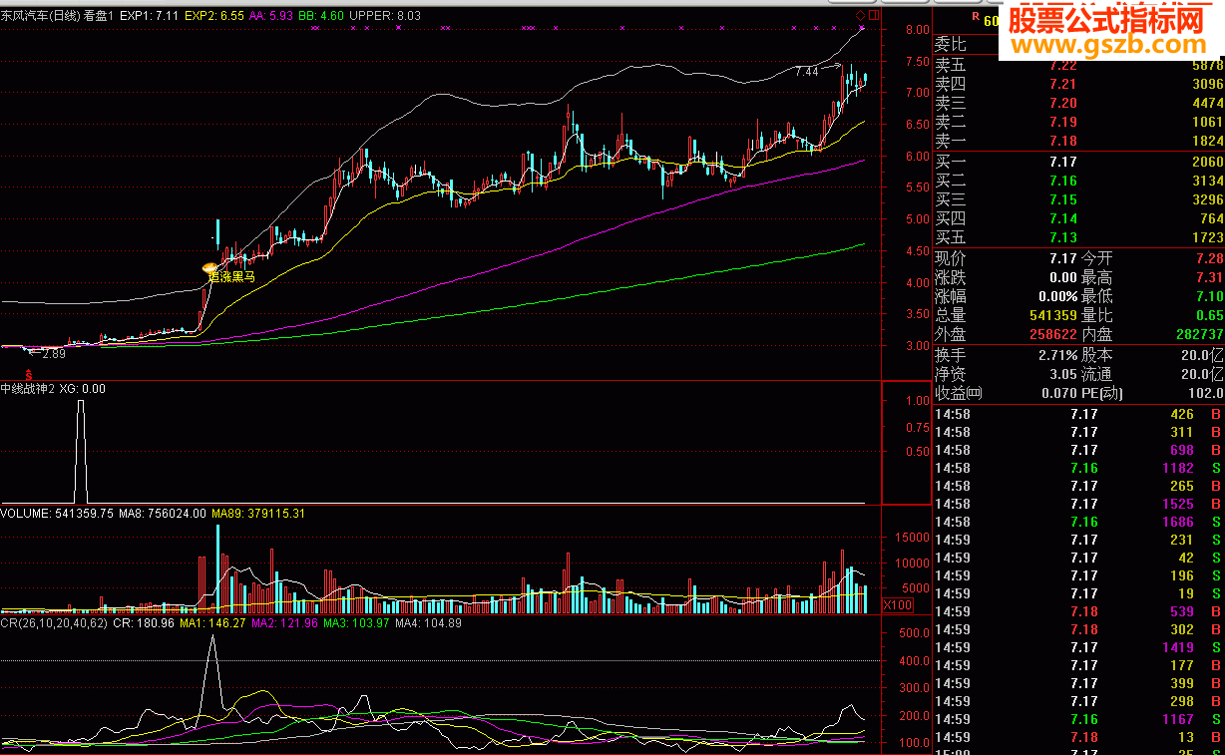This screenshot has height=755, width=1225.
Task: Click the red R marker in the quote header
Action: [975, 16]
